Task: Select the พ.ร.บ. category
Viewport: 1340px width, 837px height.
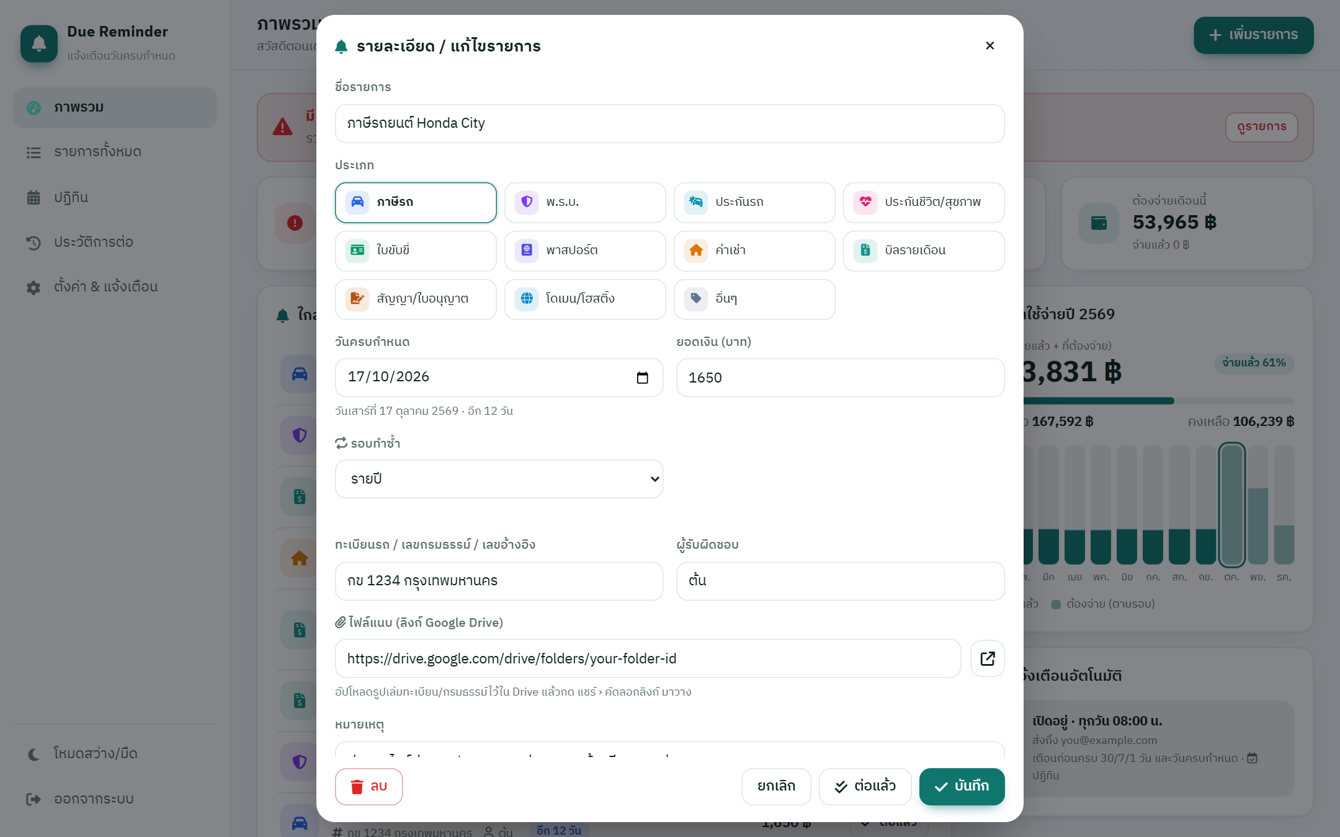Action: click(x=585, y=202)
